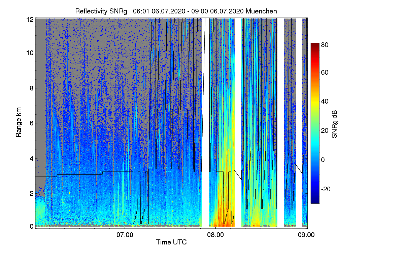
Task: Click the 6 km range tick label
Action: [x=32, y=123]
